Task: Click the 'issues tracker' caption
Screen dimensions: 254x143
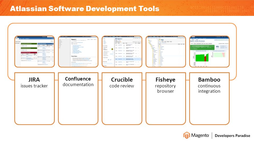Action: tap(34, 86)
